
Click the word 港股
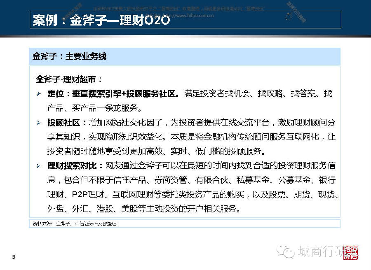point(105,209)
